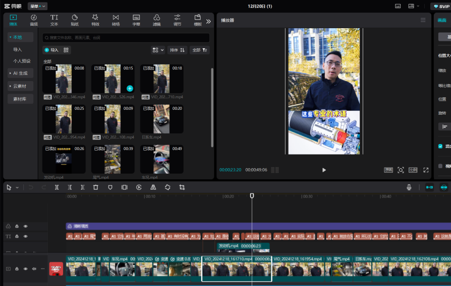Switch to the 音频 (Audio) tab

coord(34,20)
